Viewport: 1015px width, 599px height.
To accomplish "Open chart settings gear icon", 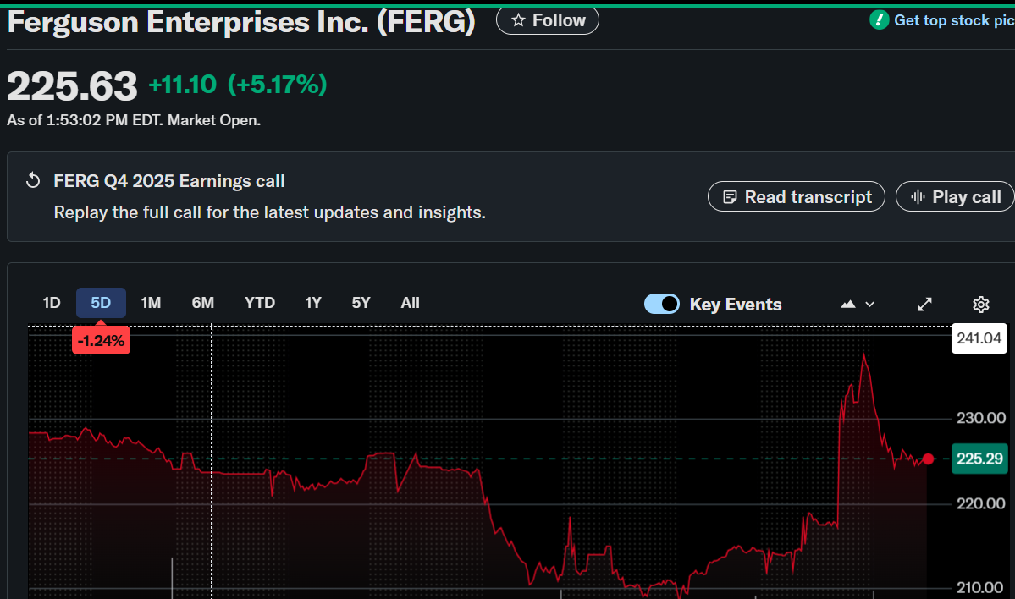I will [980, 304].
